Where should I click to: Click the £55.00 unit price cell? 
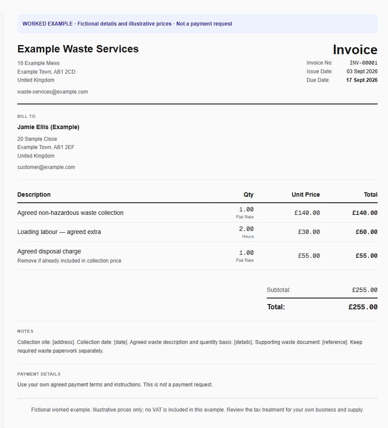click(309, 256)
